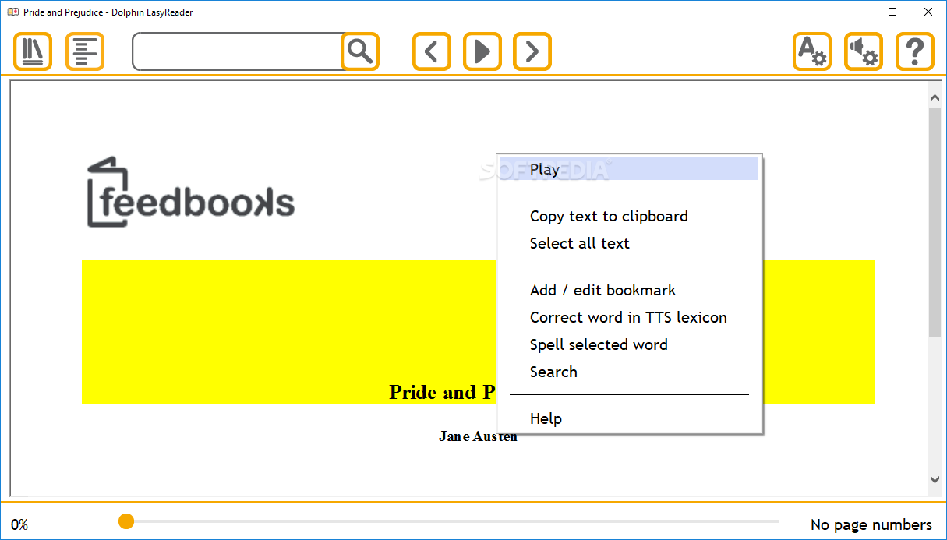This screenshot has width=947, height=540.
Task: Close the EasyReader window
Action: 928,12
